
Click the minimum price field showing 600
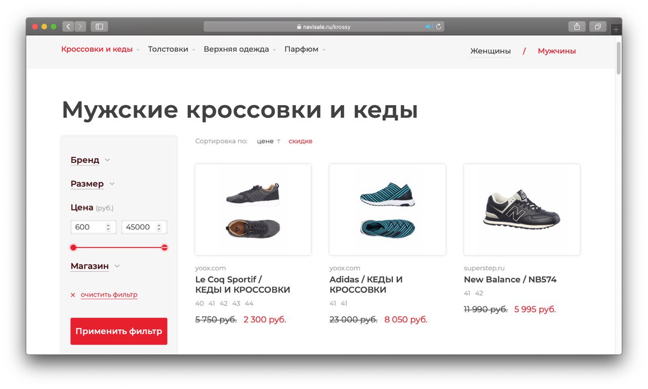[x=94, y=227]
